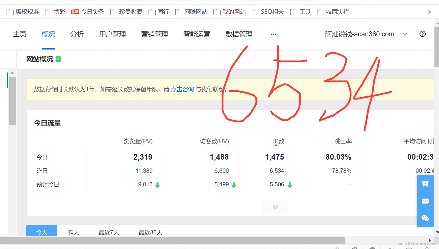Click the 预计今日 row label
The width and height of the screenshot is (439, 249).
point(47,184)
